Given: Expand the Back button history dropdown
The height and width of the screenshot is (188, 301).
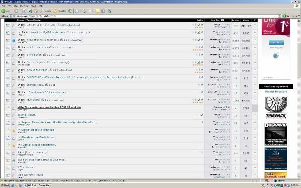Looking at the screenshot, I should click(x=12, y=11).
